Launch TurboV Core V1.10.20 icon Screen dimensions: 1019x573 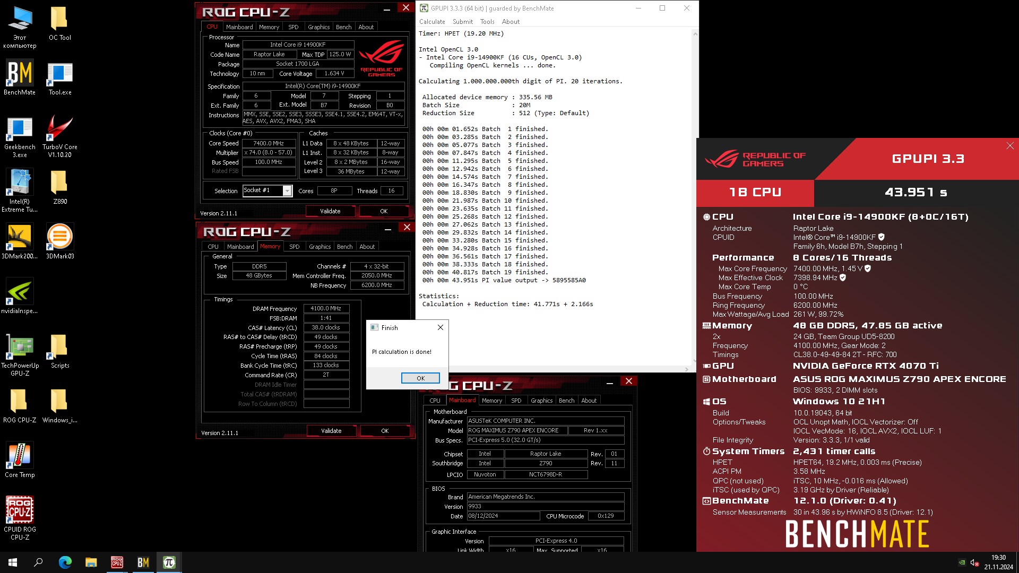(x=59, y=136)
